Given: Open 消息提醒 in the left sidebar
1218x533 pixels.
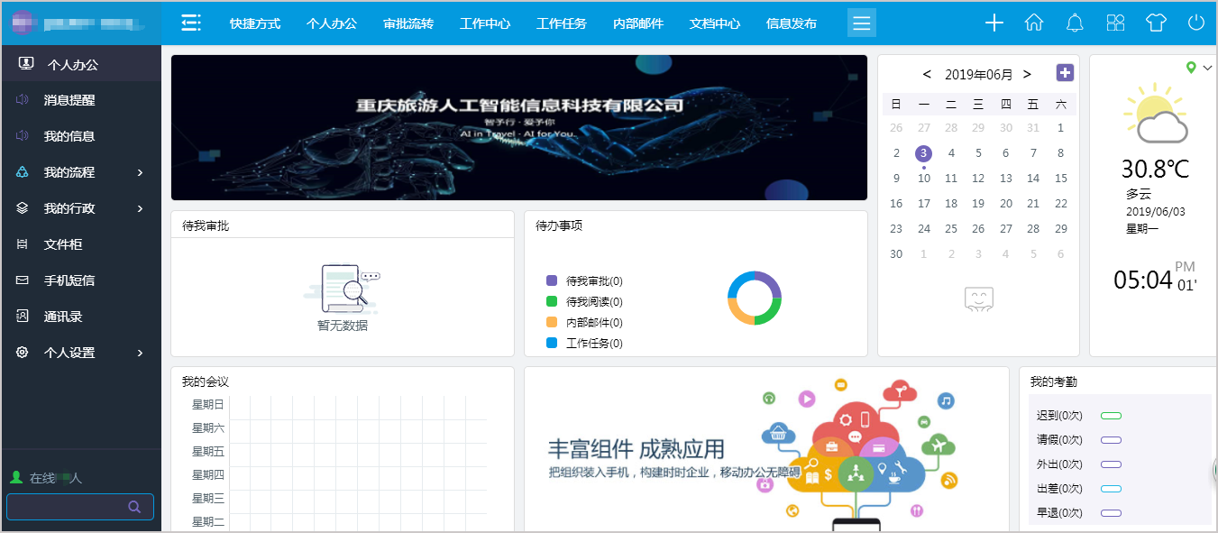Looking at the screenshot, I should tap(68, 99).
